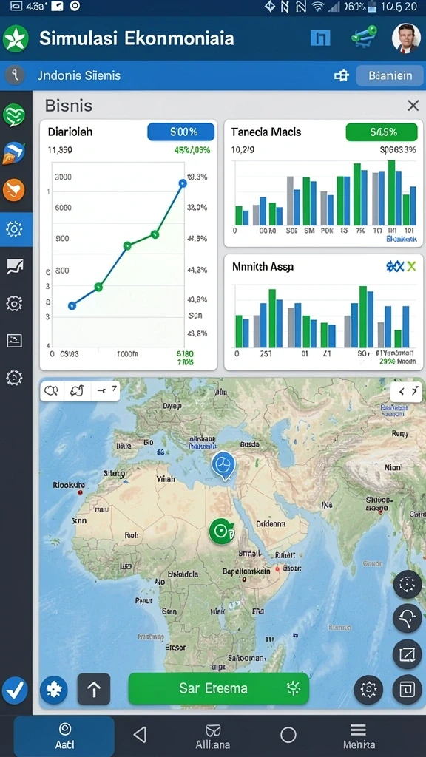426x757 pixels.
Task: Select the orange bird sidebar icon
Action: tap(13, 190)
